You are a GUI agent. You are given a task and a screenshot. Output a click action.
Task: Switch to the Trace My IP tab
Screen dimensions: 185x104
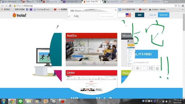click(x=112, y=2)
